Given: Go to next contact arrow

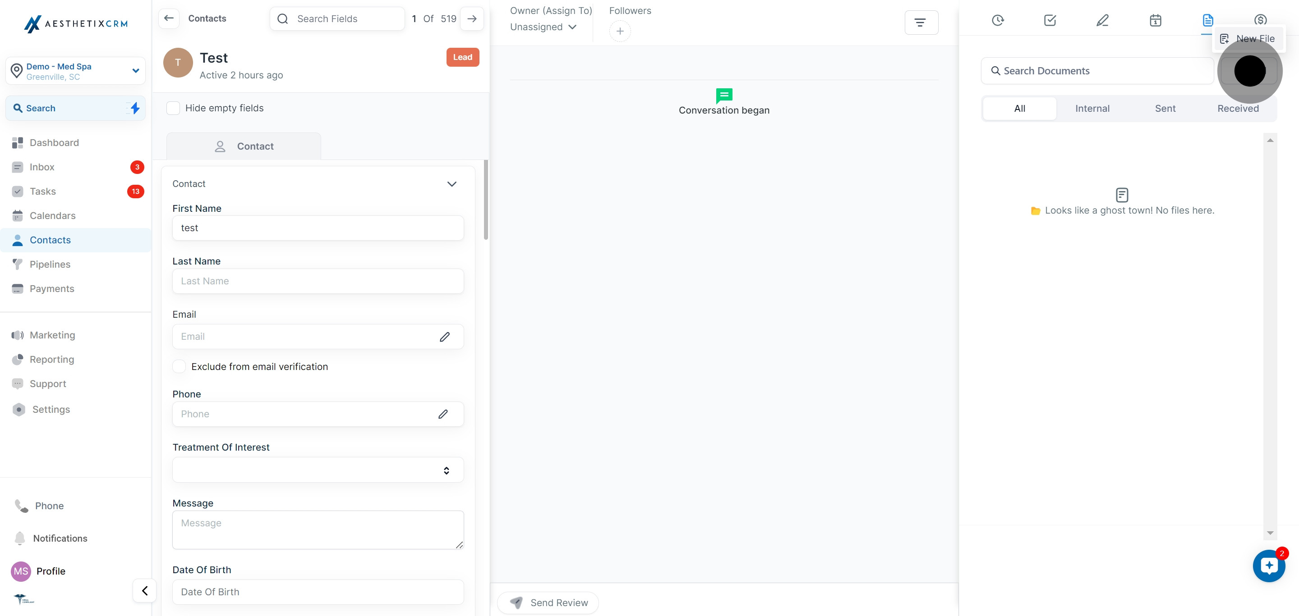Looking at the screenshot, I should [472, 18].
